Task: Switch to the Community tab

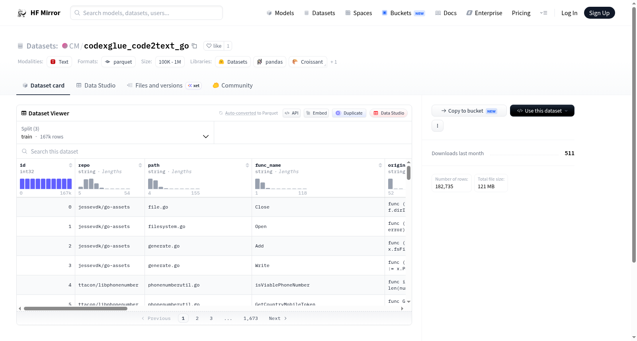Action: (x=233, y=86)
